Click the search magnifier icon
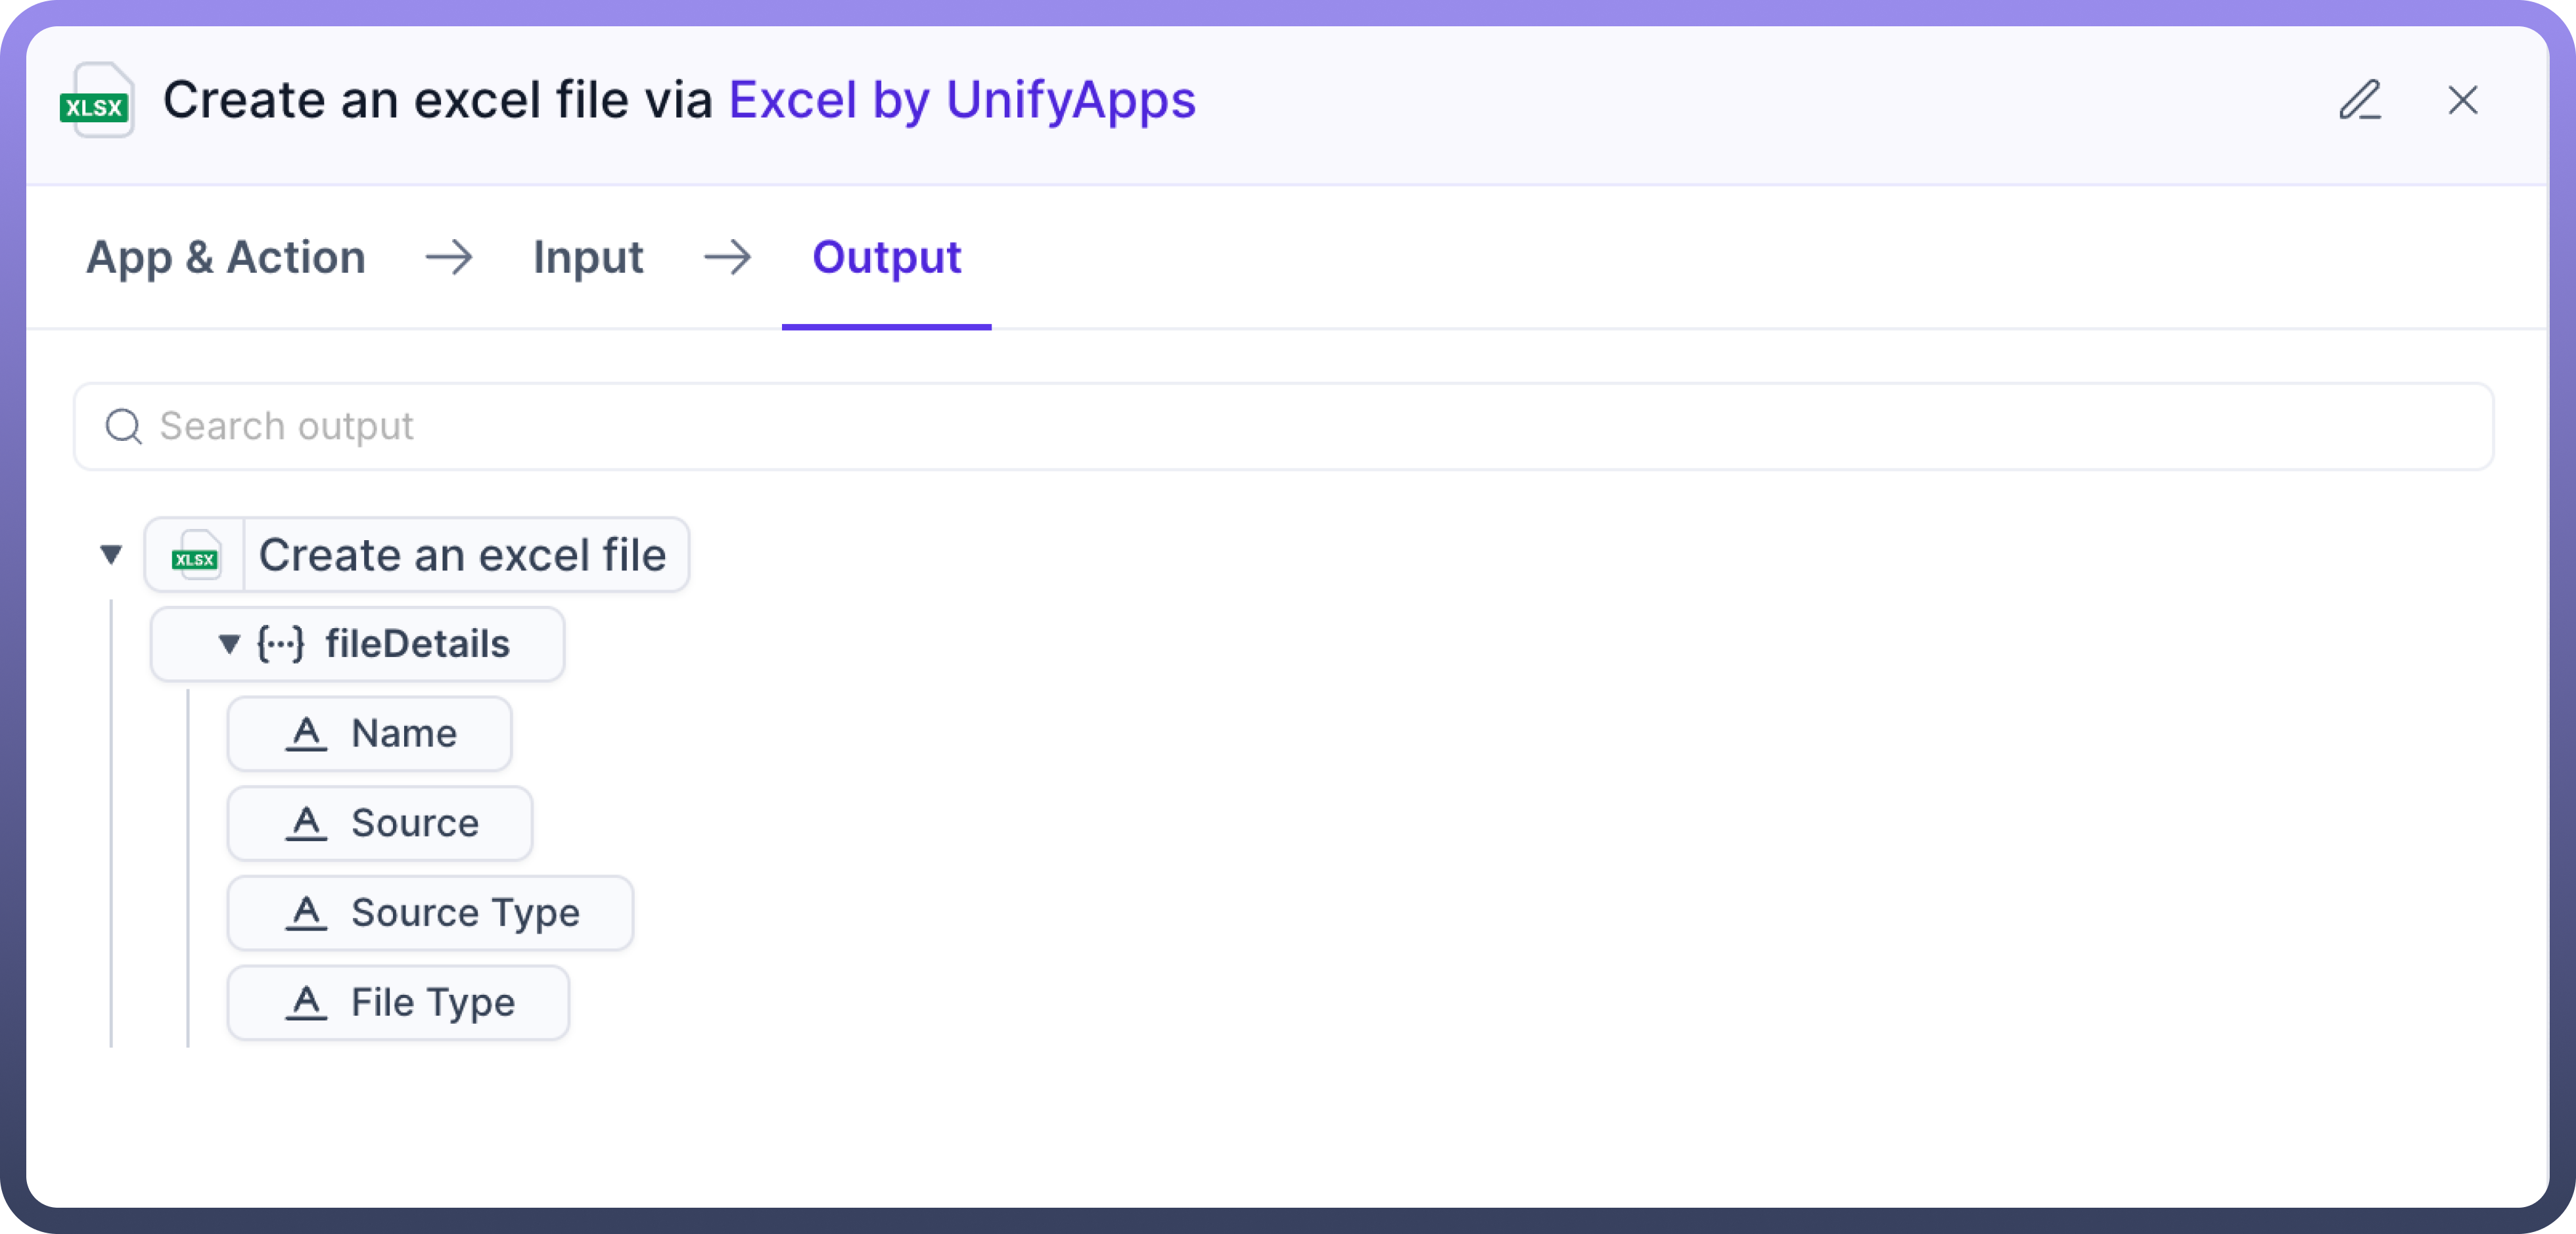 pos(124,426)
